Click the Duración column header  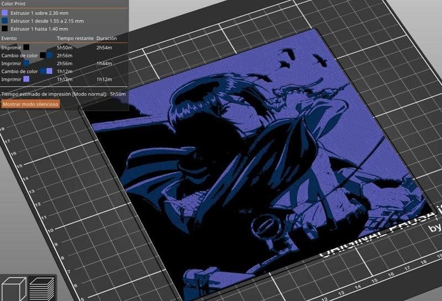pyautogui.click(x=107, y=38)
